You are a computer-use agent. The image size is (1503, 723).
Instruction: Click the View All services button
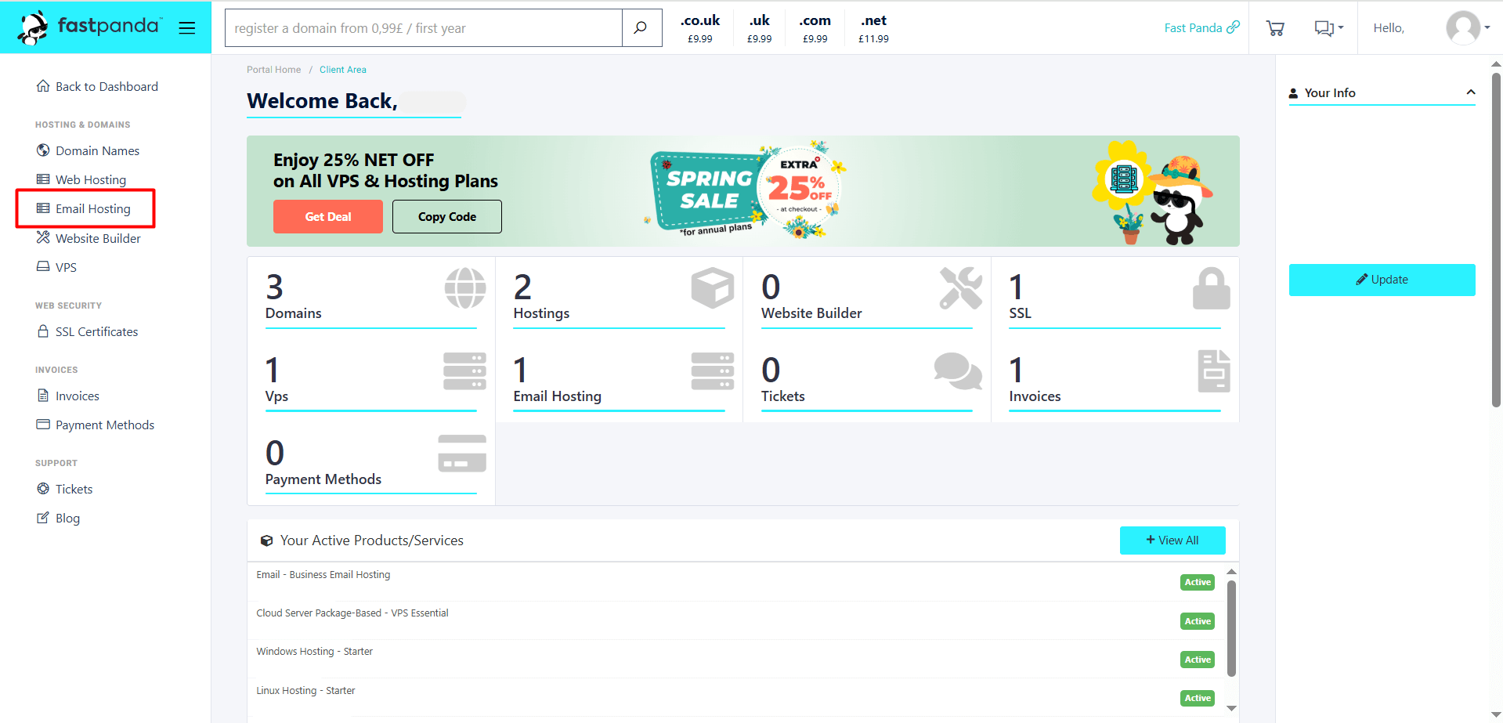click(1172, 540)
